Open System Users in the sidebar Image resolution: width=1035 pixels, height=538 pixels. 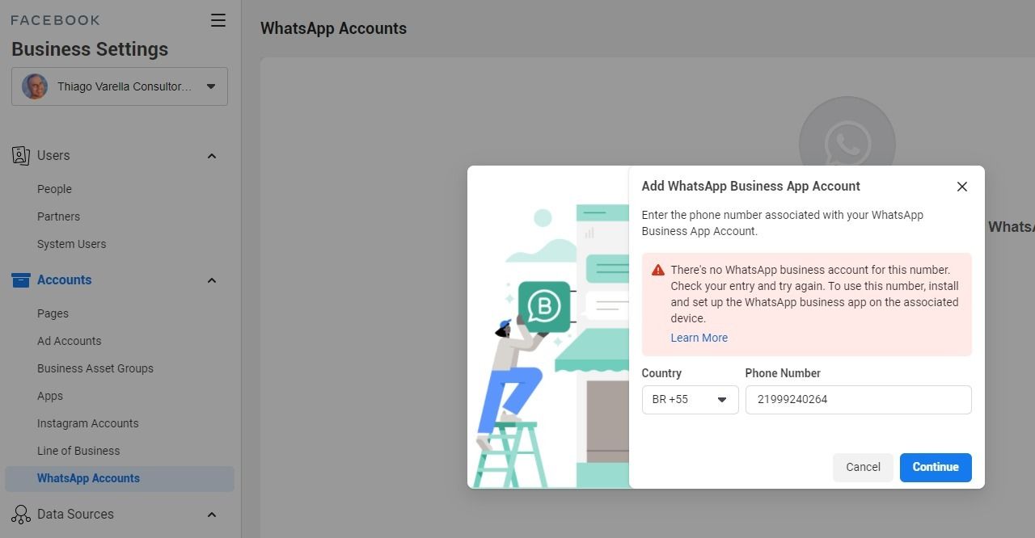pos(71,244)
